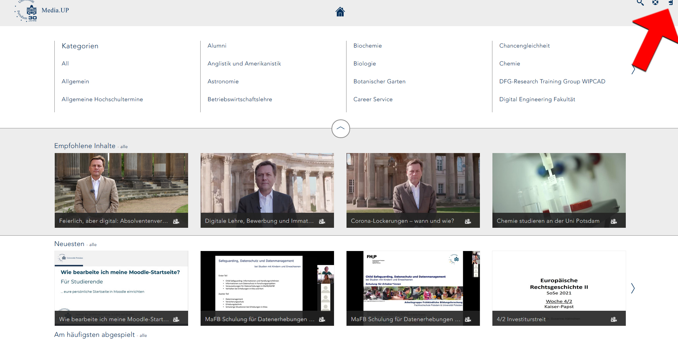Click video icon on Corona-Lockerungen card

[x=468, y=221]
